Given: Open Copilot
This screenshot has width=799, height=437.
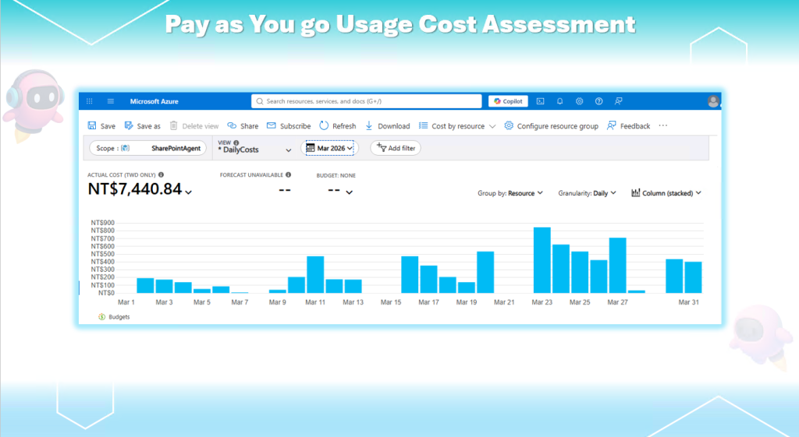Looking at the screenshot, I should (508, 101).
